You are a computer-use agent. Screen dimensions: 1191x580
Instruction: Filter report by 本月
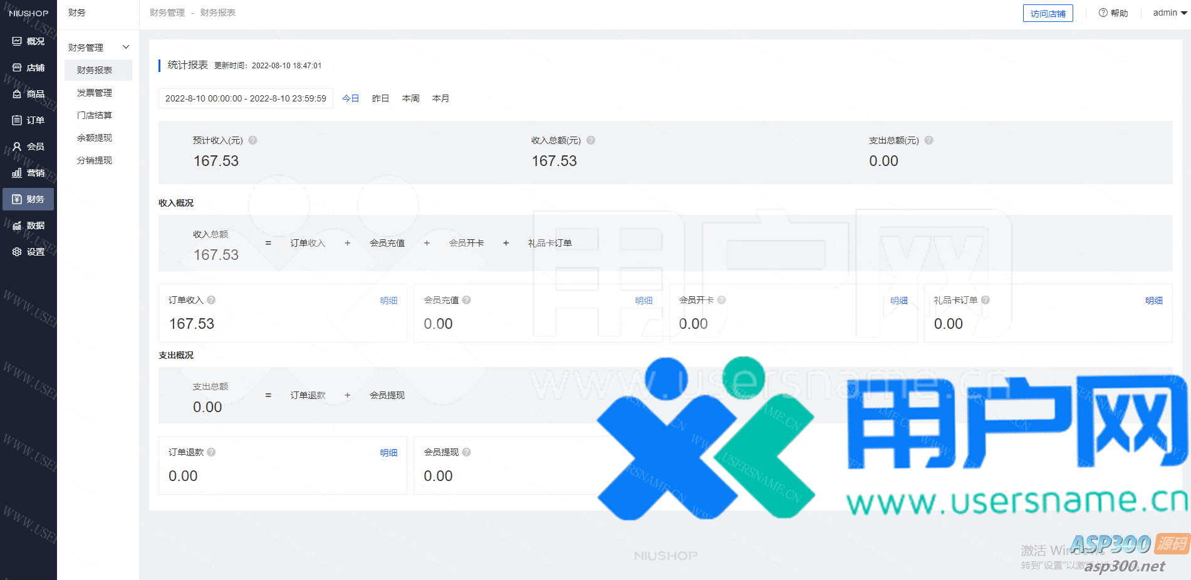[440, 98]
